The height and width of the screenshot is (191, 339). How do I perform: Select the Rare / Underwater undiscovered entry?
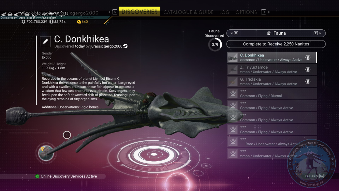tap(272, 142)
